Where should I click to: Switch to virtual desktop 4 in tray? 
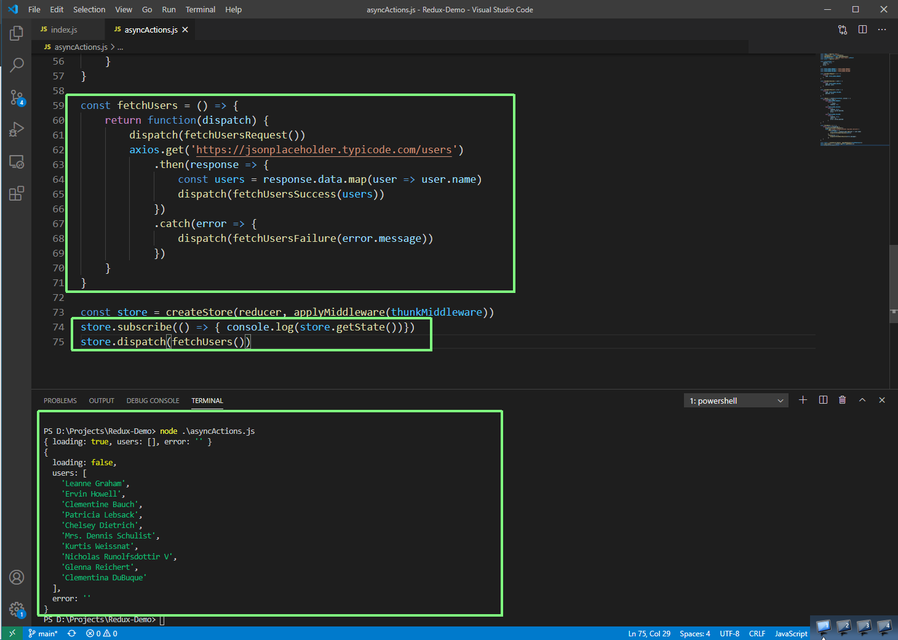[884, 628]
